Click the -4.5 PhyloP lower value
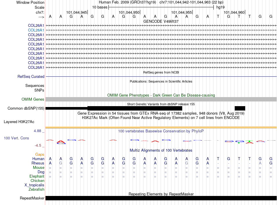 38,146
